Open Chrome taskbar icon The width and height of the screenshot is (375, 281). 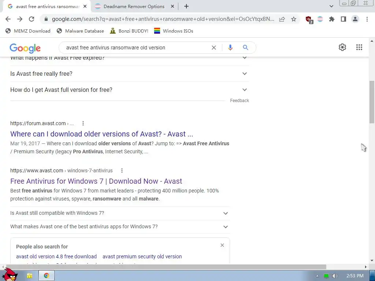(x=47, y=276)
